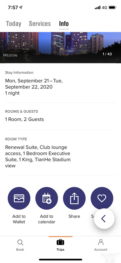Open the Book search tab
121x263 pixels.
coord(20,245)
